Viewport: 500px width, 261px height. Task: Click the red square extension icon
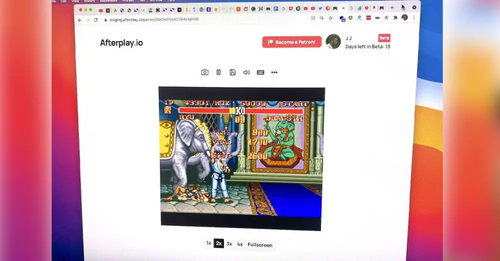[x=368, y=18]
